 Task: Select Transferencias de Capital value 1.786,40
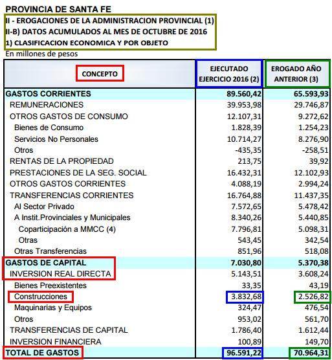(x=246, y=330)
